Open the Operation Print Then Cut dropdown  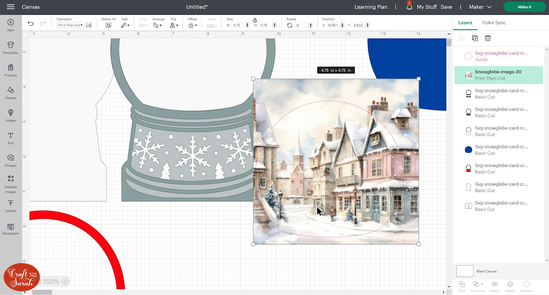tap(70, 25)
